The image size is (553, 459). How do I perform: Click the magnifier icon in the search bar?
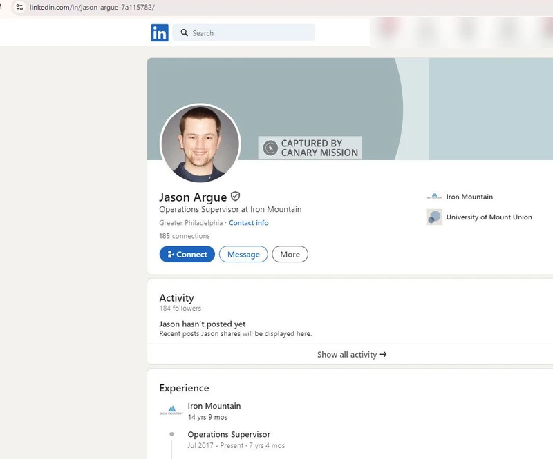click(184, 32)
